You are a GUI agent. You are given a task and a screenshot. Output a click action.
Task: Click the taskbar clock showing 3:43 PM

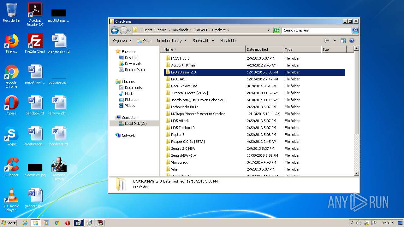coord(388,223)
